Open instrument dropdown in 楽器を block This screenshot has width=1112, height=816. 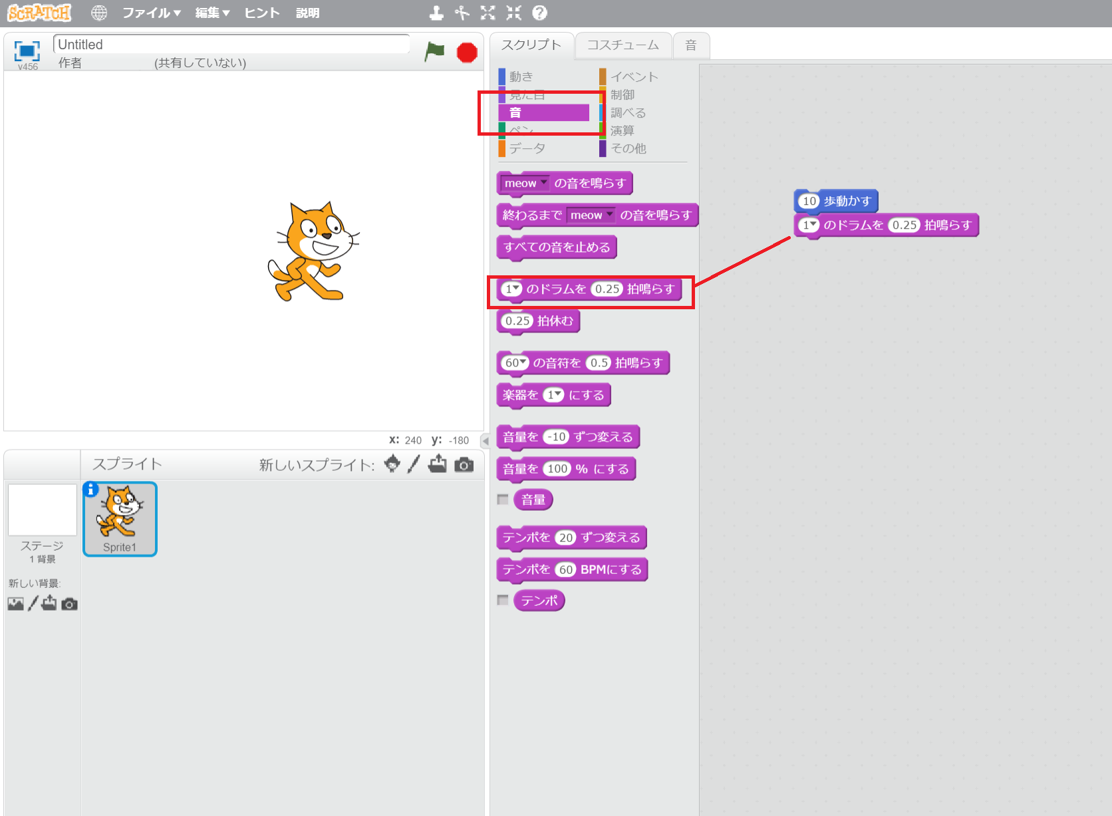pyautogui.click(x=553, y=395)
